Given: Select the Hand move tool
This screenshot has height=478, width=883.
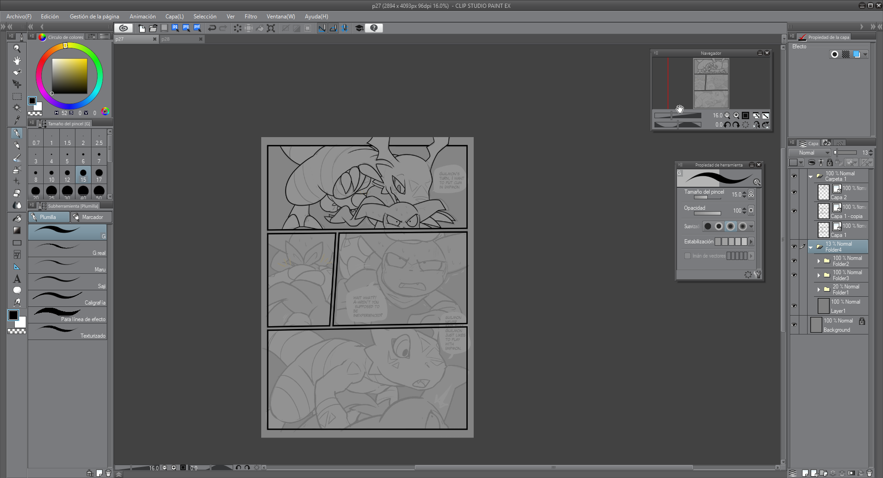Looking at the screenshot, I should click(x=17, y=61).
